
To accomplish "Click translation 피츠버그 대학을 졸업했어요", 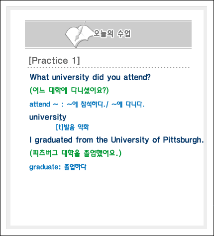I will (75, 153).
